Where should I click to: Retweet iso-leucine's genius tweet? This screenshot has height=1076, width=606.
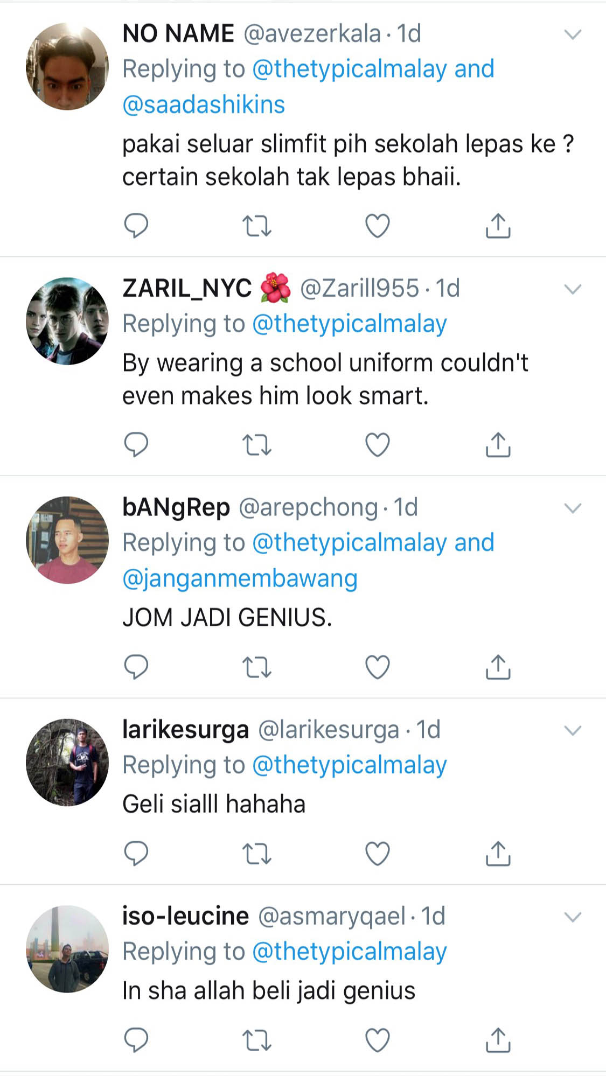click(256, 1040)
